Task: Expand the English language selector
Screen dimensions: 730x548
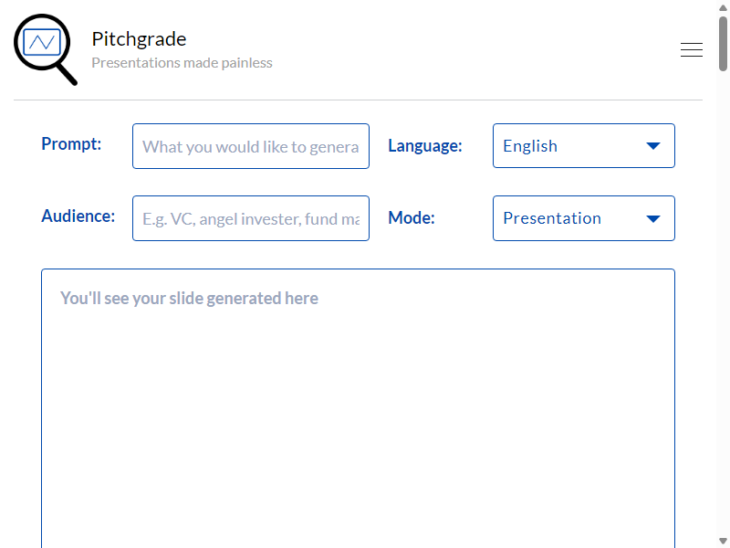Action: pyautogui.click(x=584, y=146)
